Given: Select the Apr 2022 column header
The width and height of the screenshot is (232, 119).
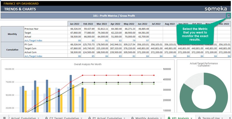Looking at the screenshot, I should pyautogui.click(x=115, y=24).
